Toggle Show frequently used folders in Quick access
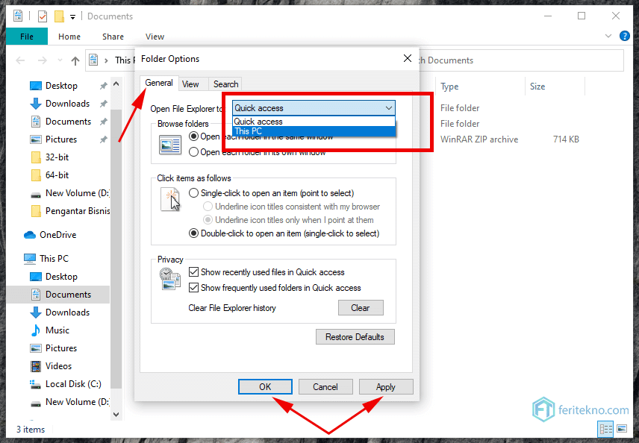639x443 pixels. tap(194, 288)
